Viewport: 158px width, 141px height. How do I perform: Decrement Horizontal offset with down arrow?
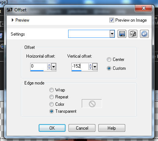click(x=49, y=68)
